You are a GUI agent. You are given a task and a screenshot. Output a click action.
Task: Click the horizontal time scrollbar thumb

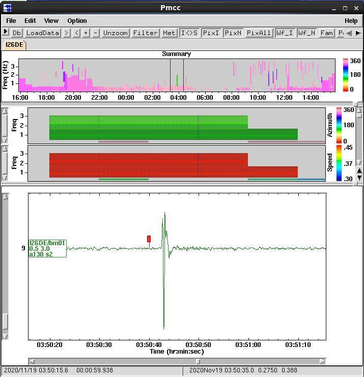[x=198, y=361]
